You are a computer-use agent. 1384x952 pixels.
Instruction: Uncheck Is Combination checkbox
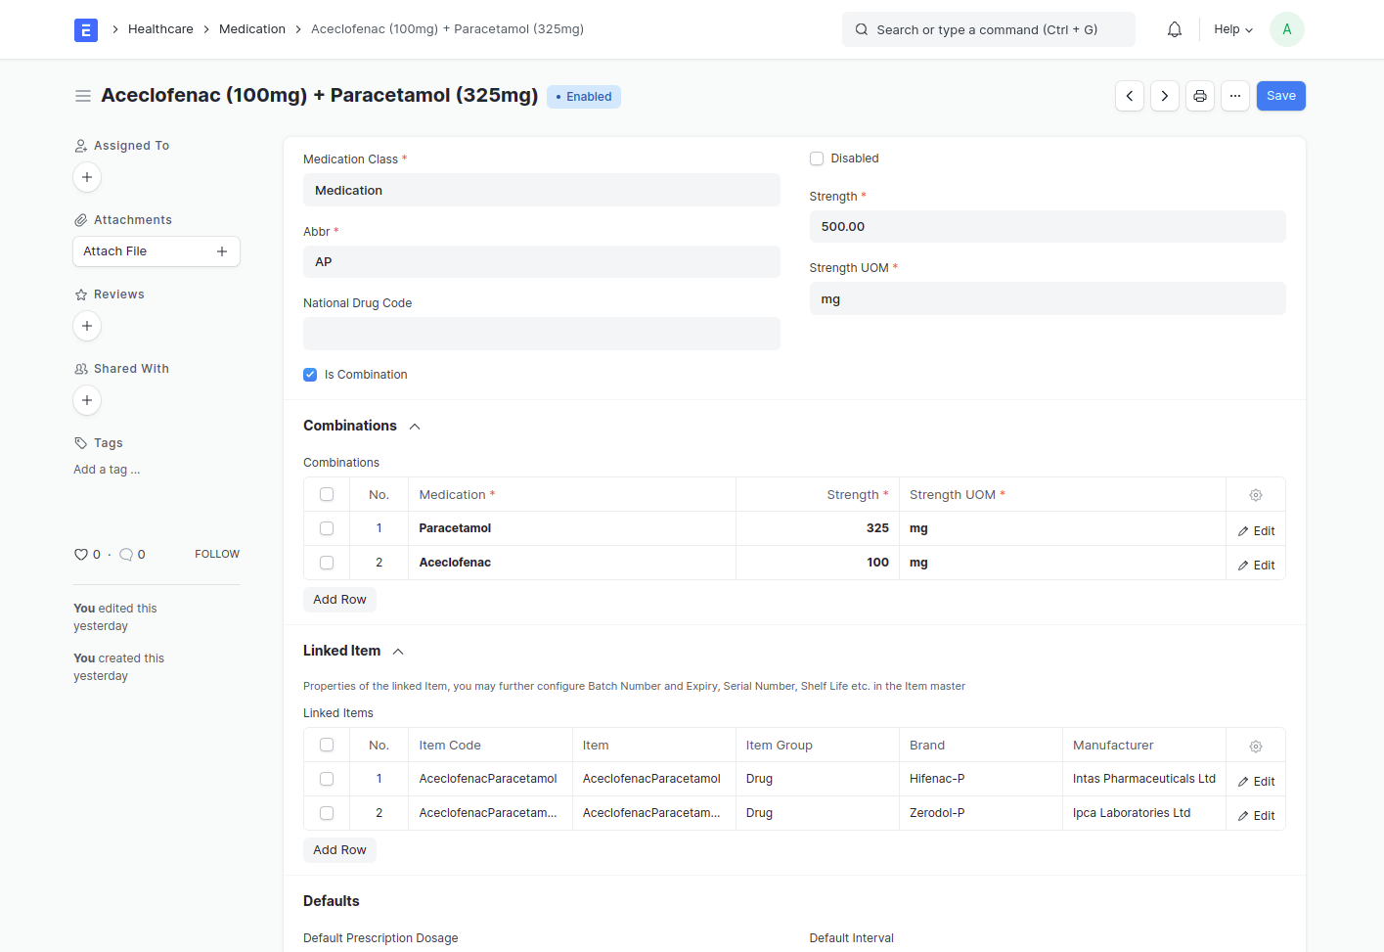coord(310,375)
